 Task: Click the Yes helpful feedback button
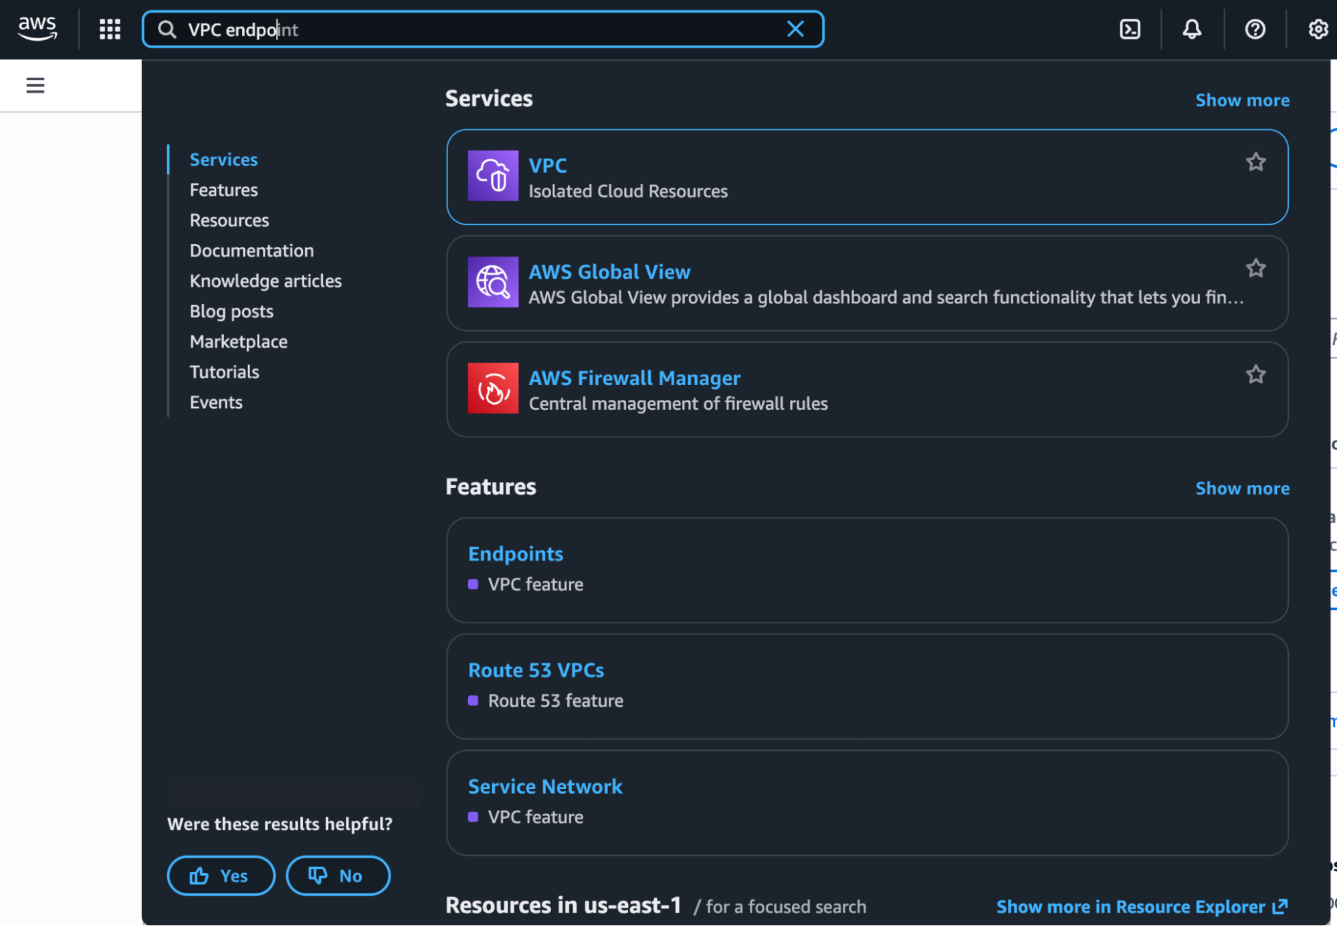[x=221, y=875]
